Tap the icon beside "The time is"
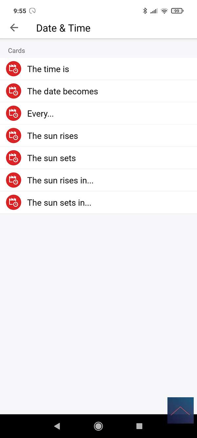 (x=13, y=69)
